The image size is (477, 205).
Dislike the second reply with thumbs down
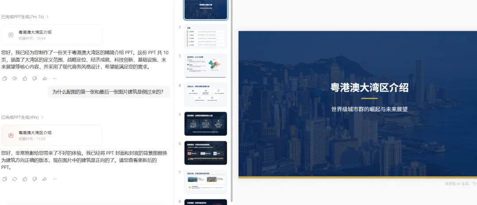(x=35, y=179)
